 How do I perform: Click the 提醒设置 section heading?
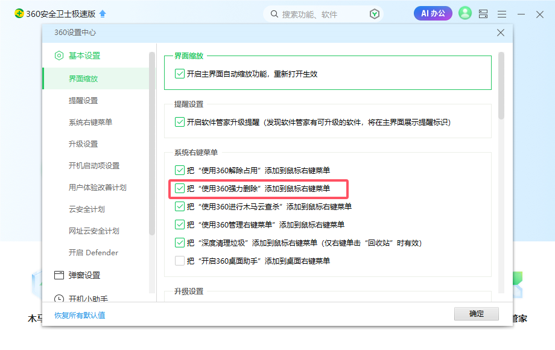[189, 104]
